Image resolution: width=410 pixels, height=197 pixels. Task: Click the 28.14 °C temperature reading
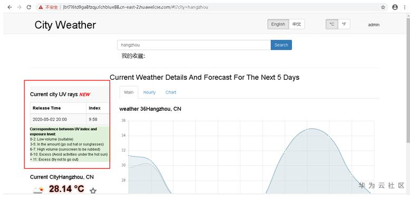67,189
